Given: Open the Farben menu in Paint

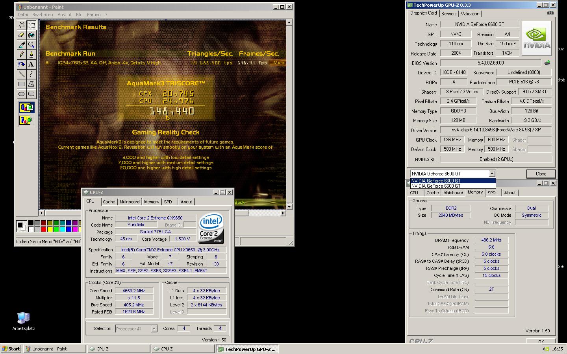Looking at the screenshot, I should [94, 15].
